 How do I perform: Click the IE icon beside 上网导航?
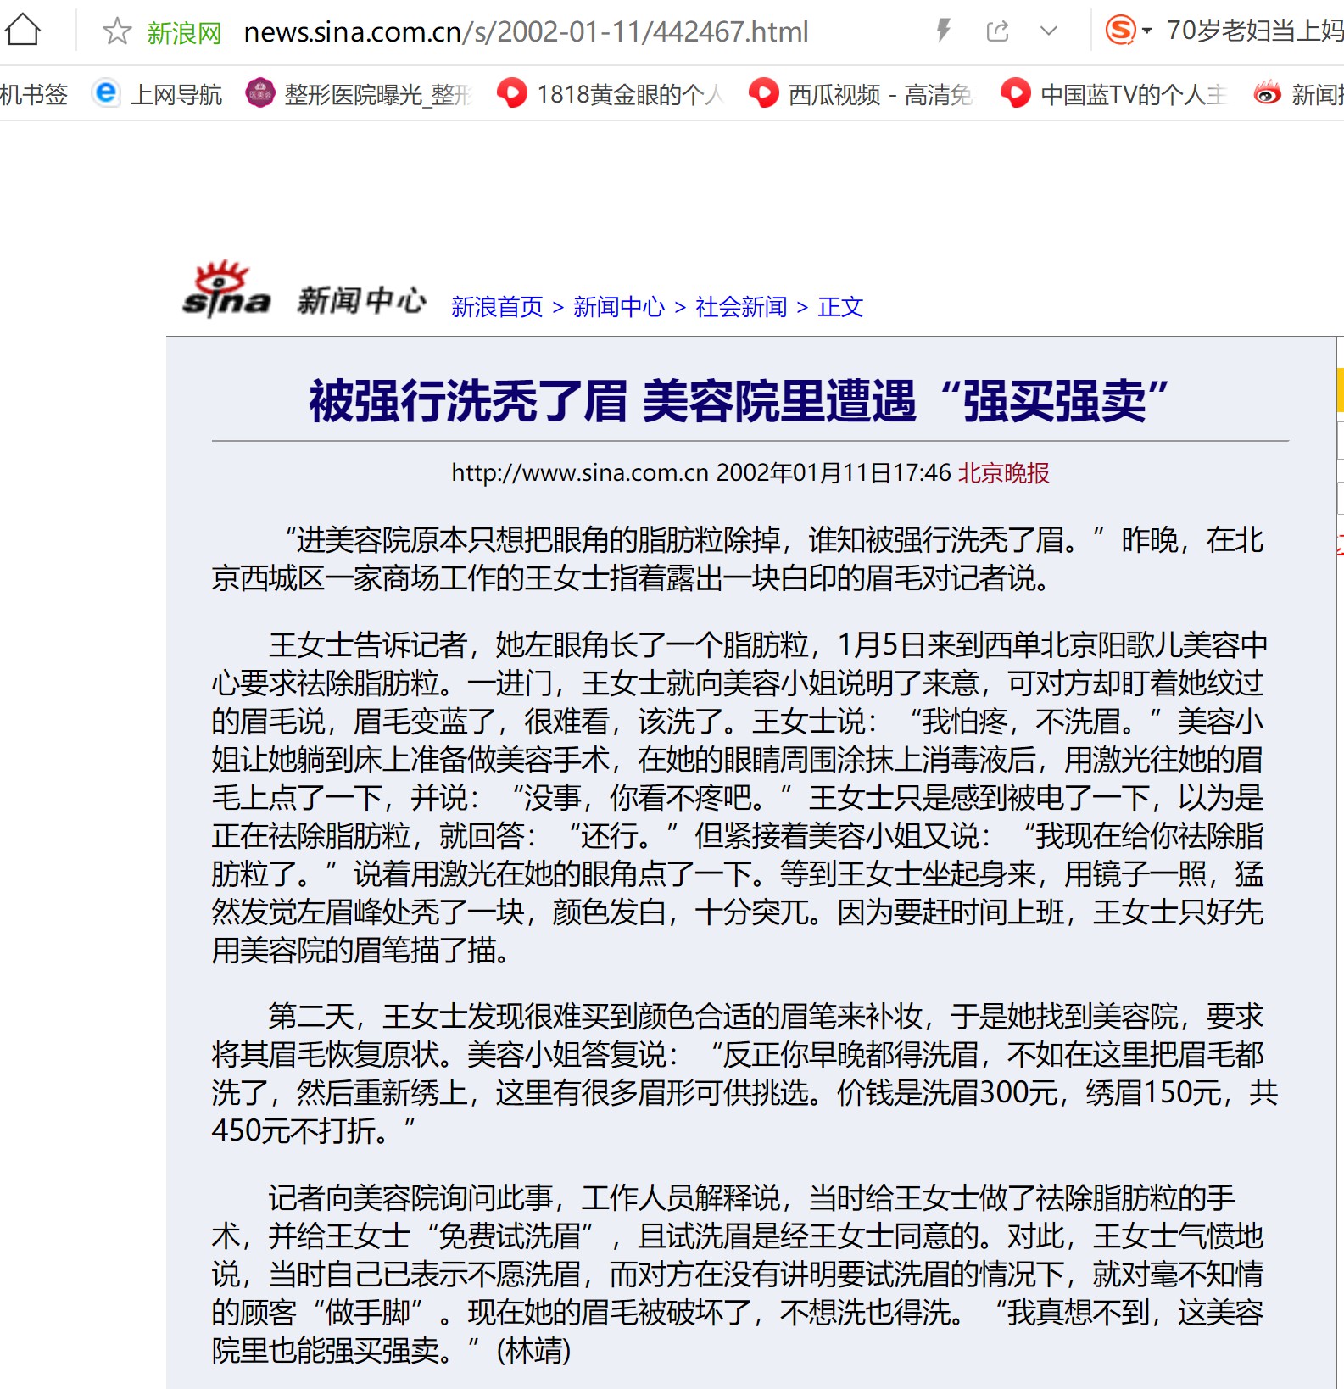pos(106,92)
